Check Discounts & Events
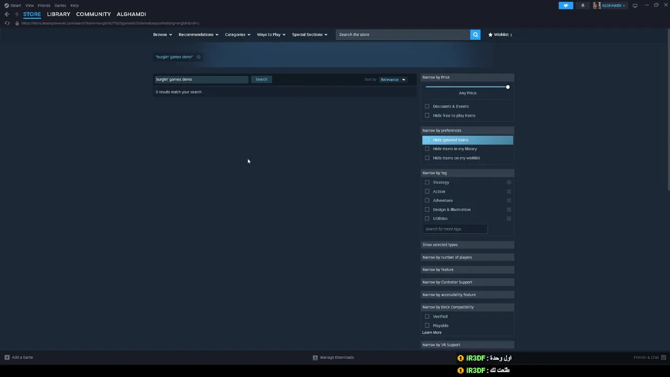This screenshot has width=670, height=377. point(427,106)
